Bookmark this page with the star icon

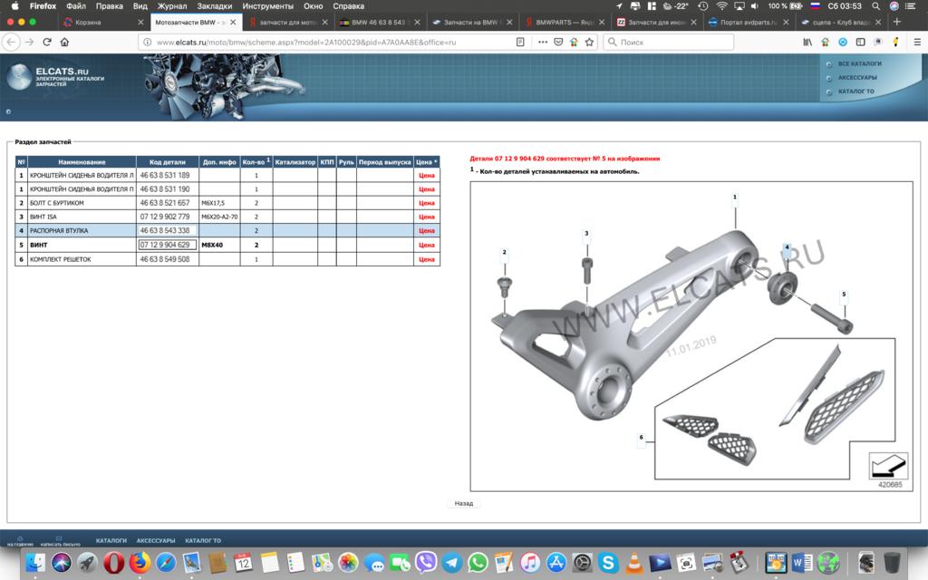coord(589,42)
